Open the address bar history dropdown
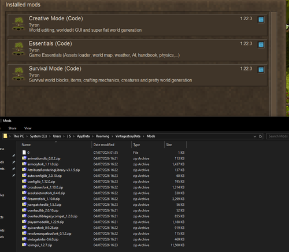Viewport: 289px width, 252px height. point(255,136)
